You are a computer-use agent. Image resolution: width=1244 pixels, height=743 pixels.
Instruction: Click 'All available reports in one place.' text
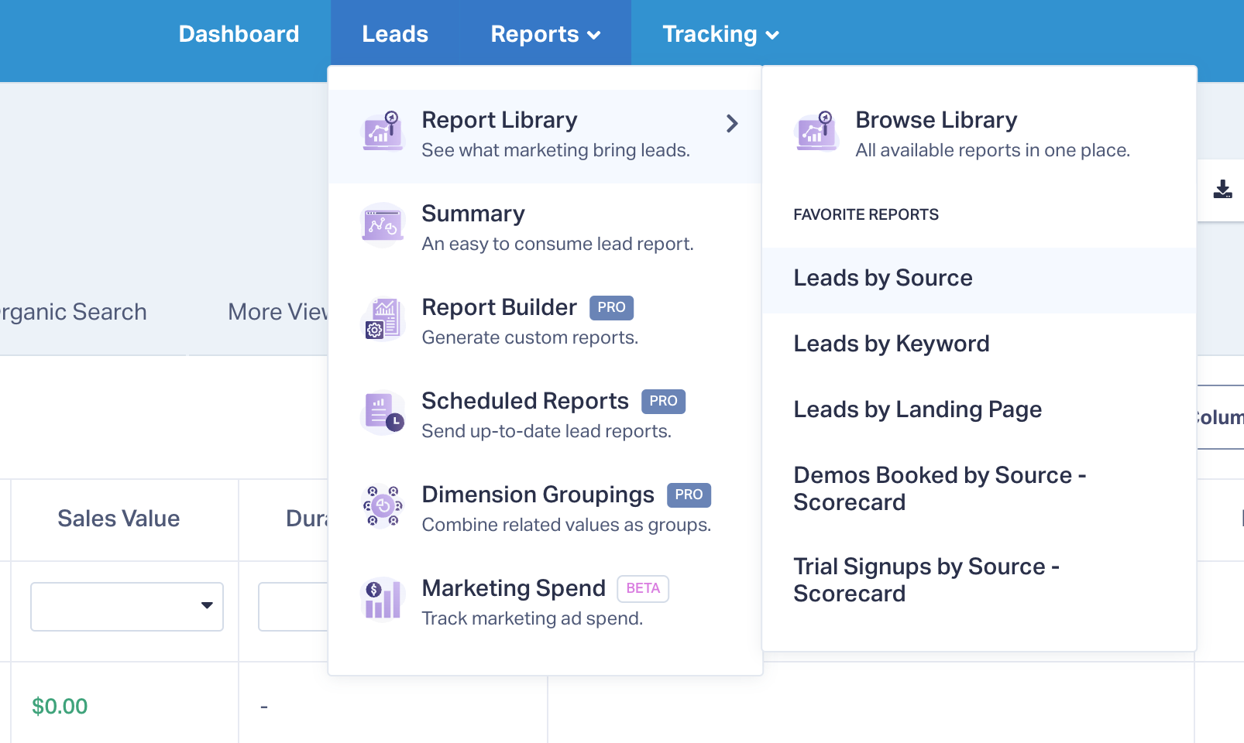[x=993, y=150]
